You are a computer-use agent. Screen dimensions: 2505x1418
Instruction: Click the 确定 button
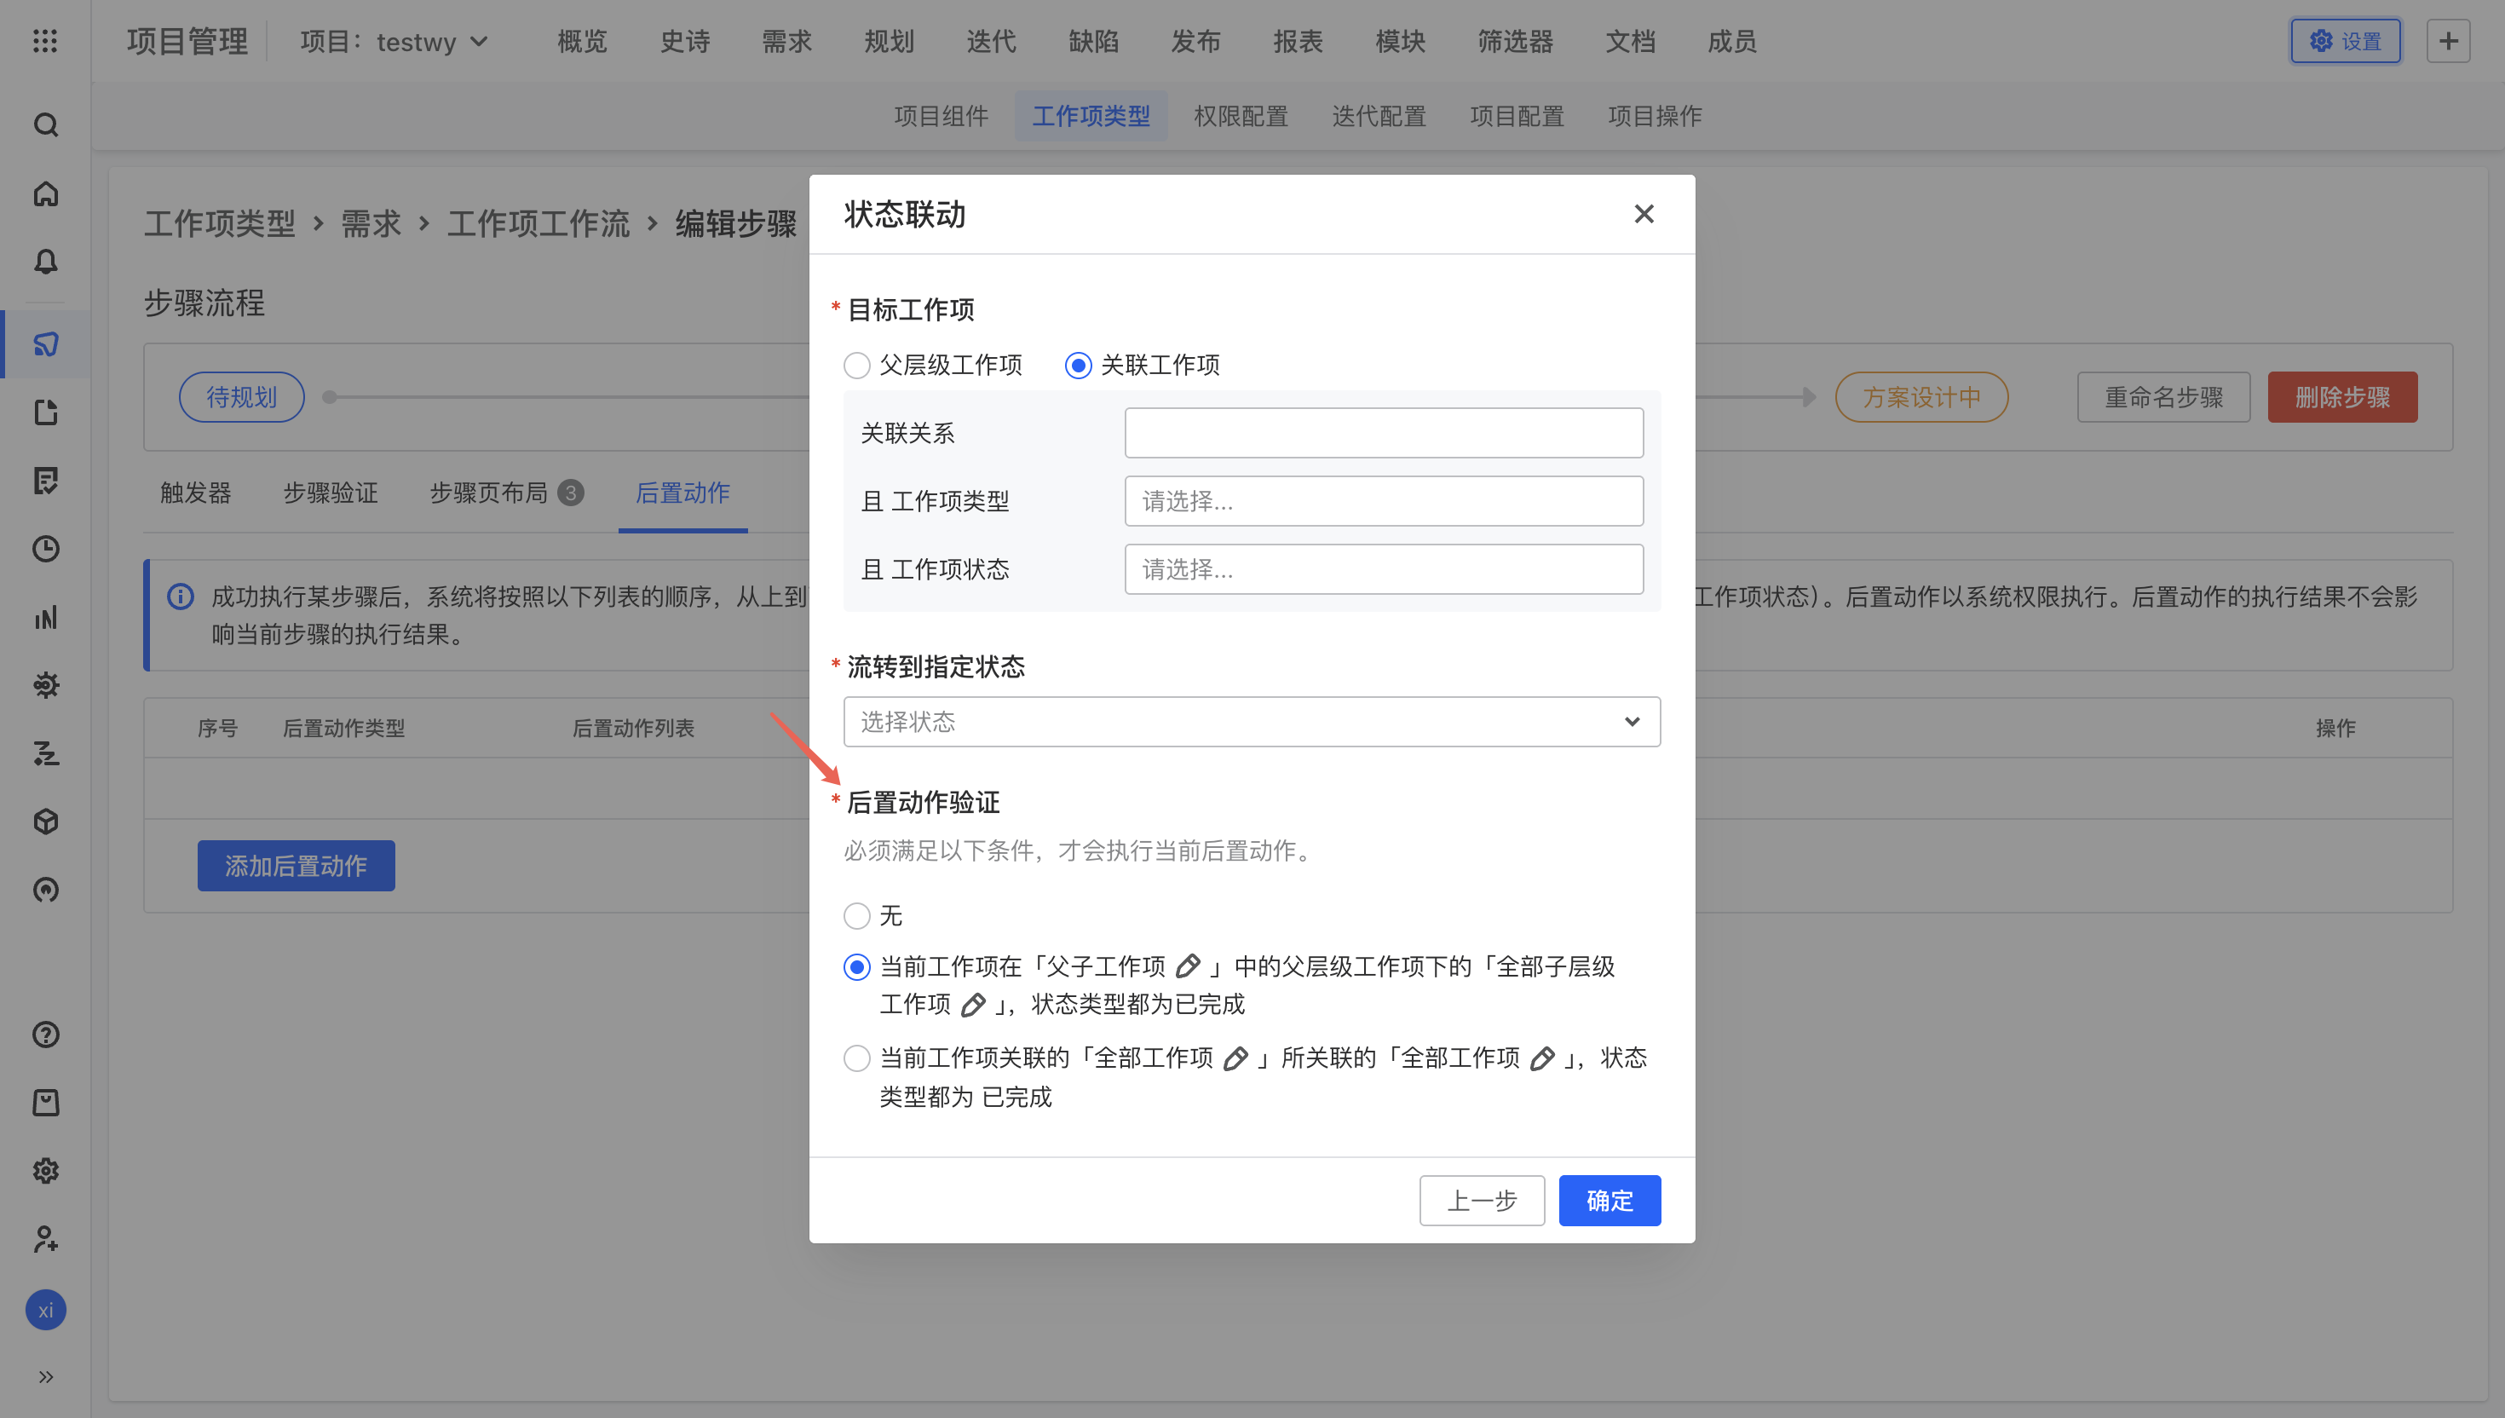1610,1200
